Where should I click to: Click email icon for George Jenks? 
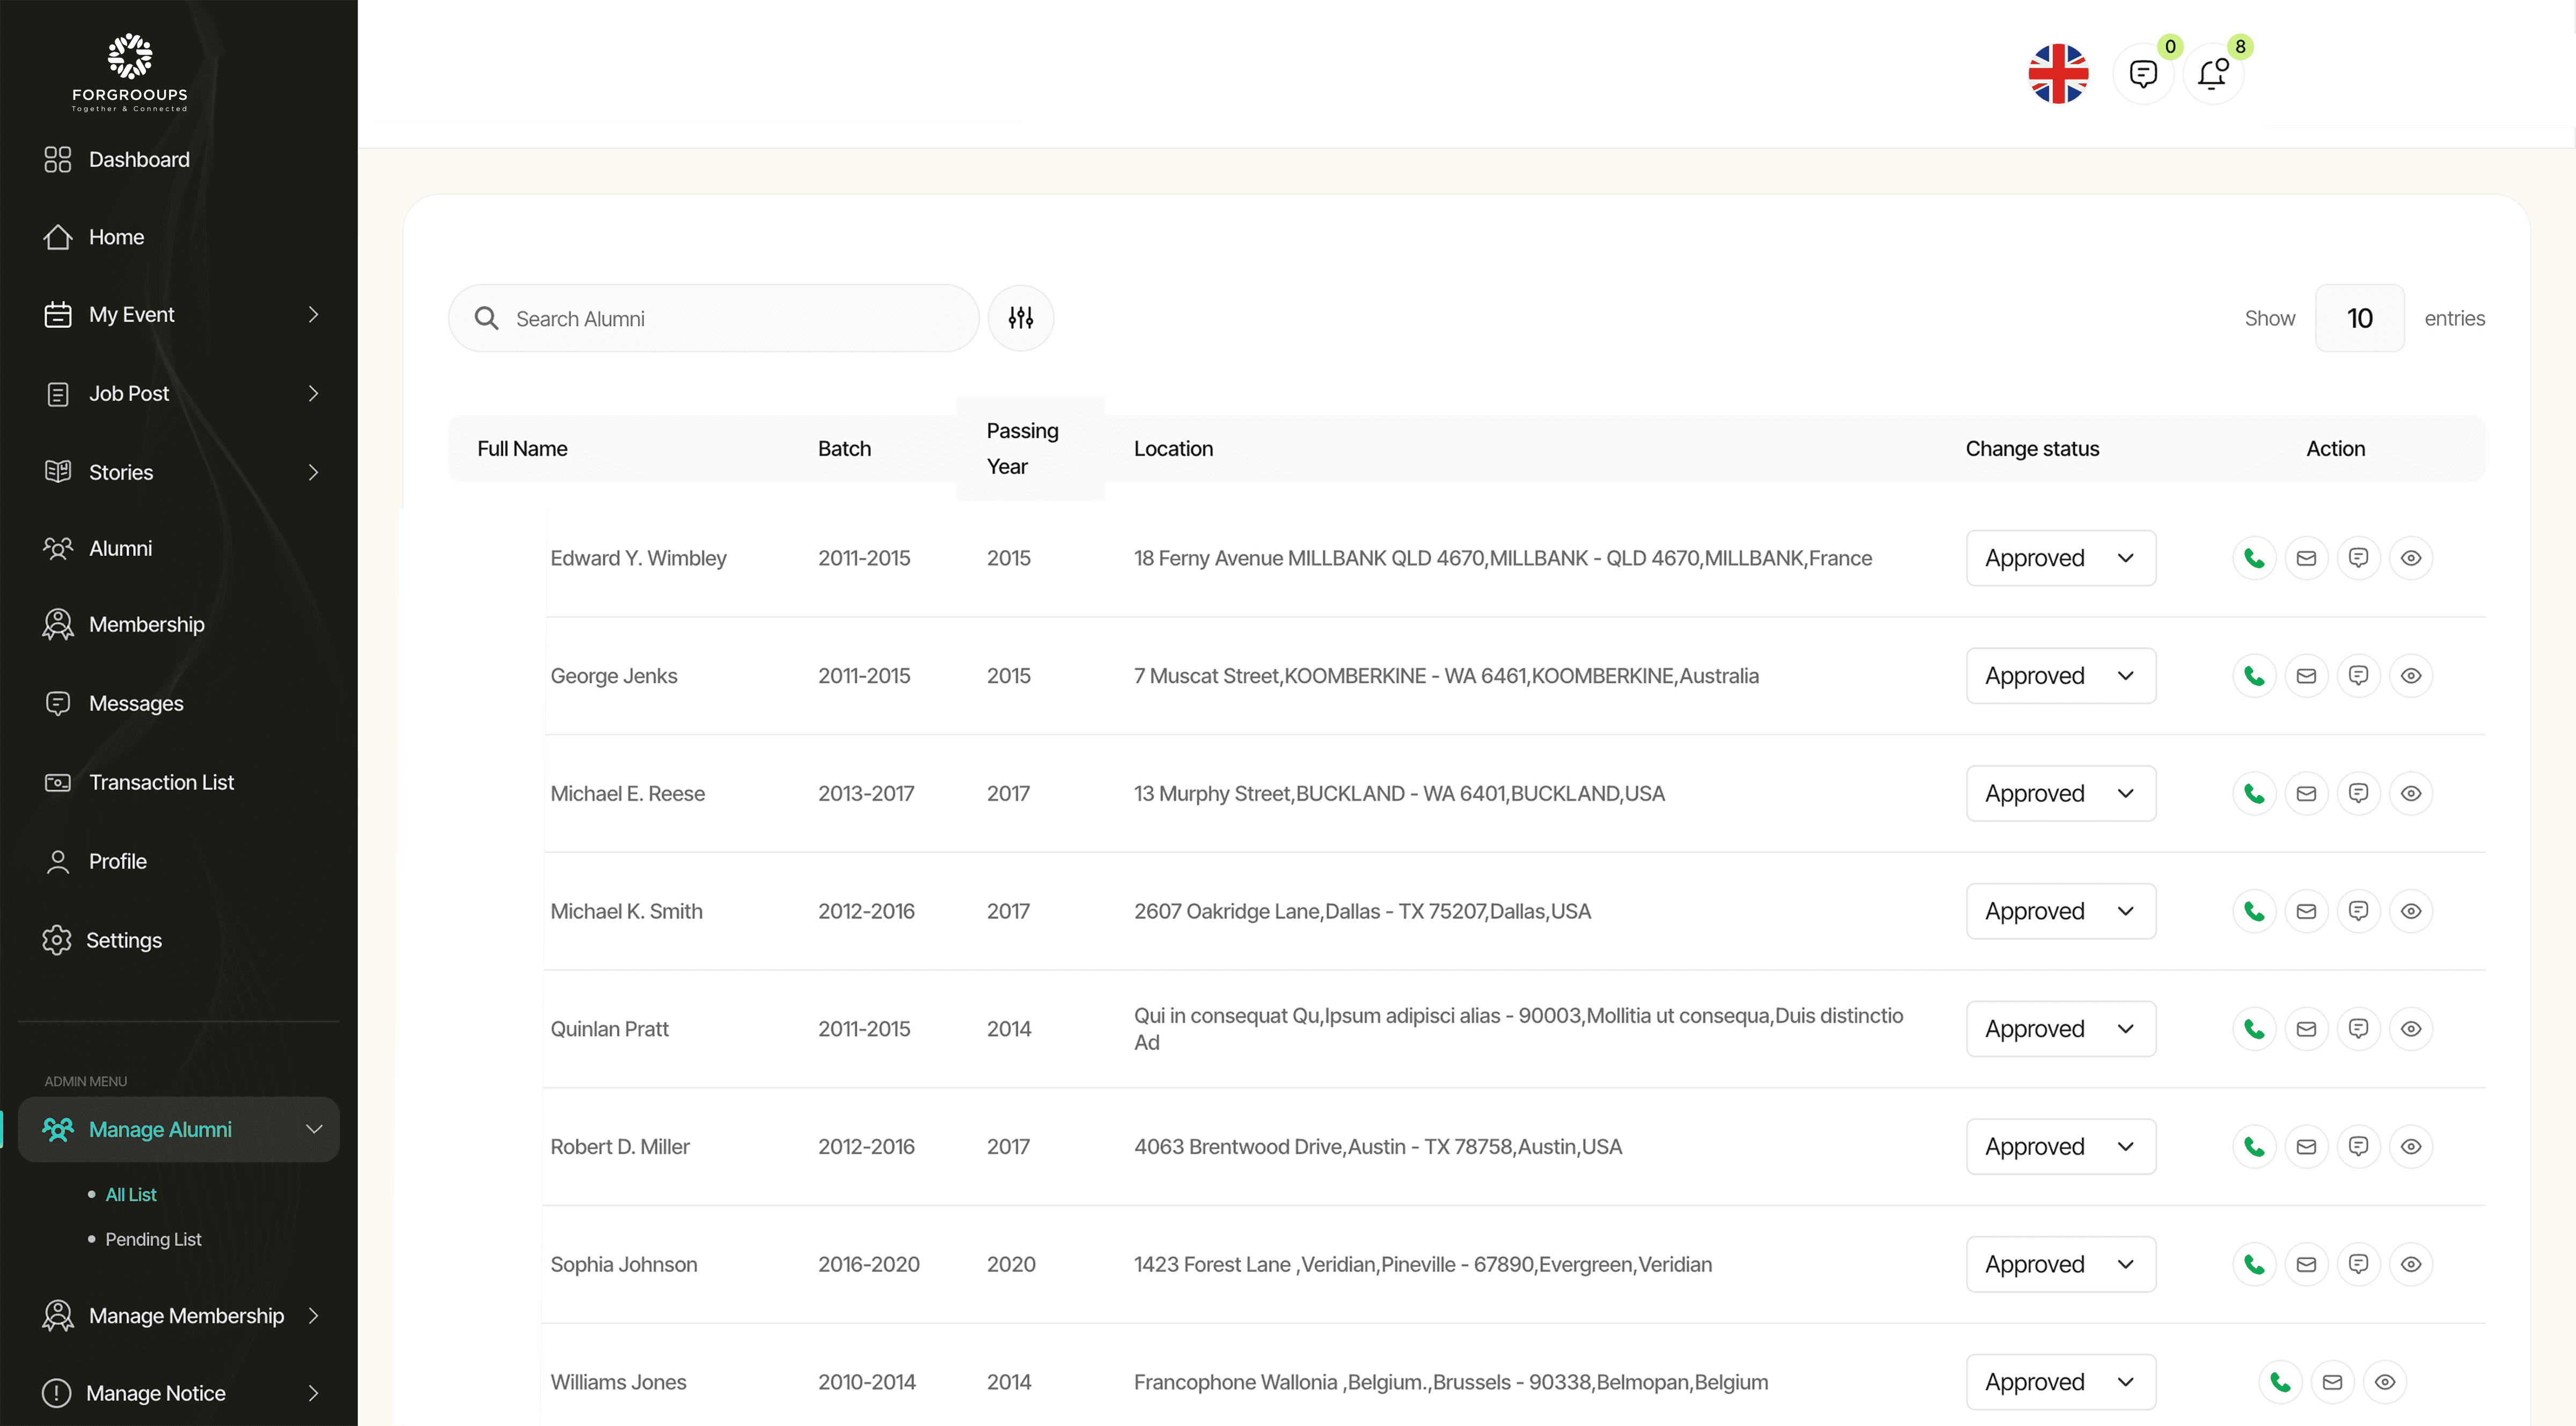click(2306, 676)
